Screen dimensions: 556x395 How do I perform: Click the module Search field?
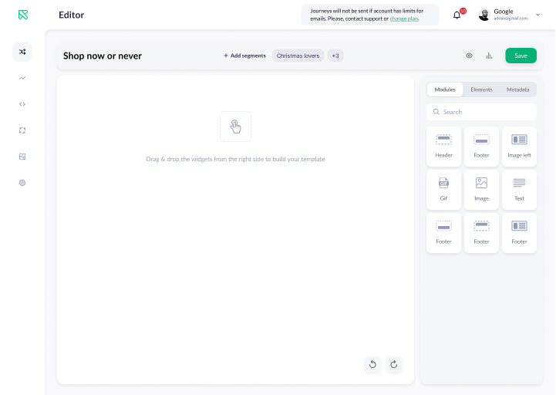click(481, 112)
